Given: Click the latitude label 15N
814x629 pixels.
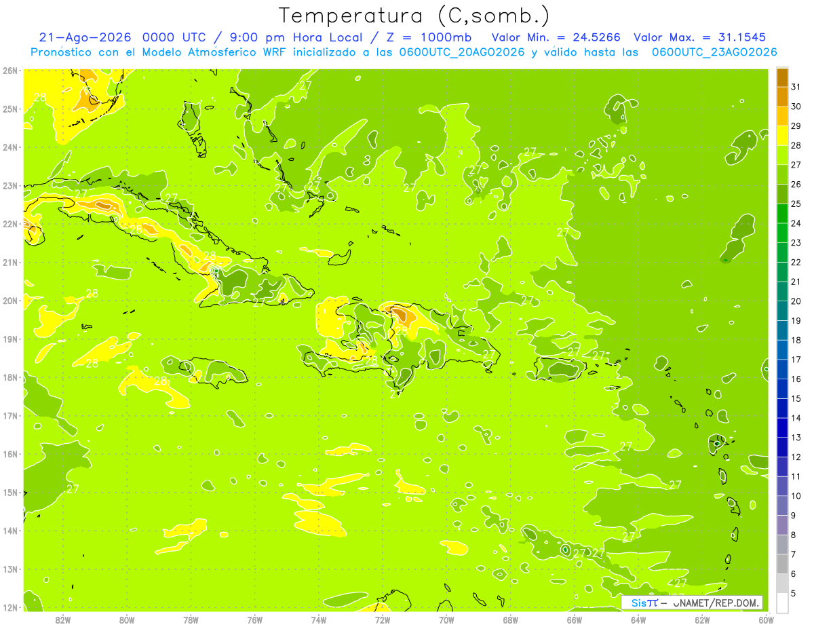Looking at the screenshot, I should (x=10, y=493).
